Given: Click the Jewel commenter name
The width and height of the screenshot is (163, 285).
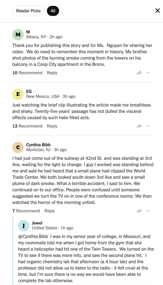Looking at the screenshot, I should 37,223.
